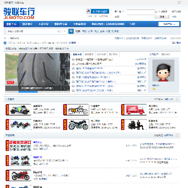Open forum with blue and red bikes icon
188x188 pixels.
click(x=18, y=124)
